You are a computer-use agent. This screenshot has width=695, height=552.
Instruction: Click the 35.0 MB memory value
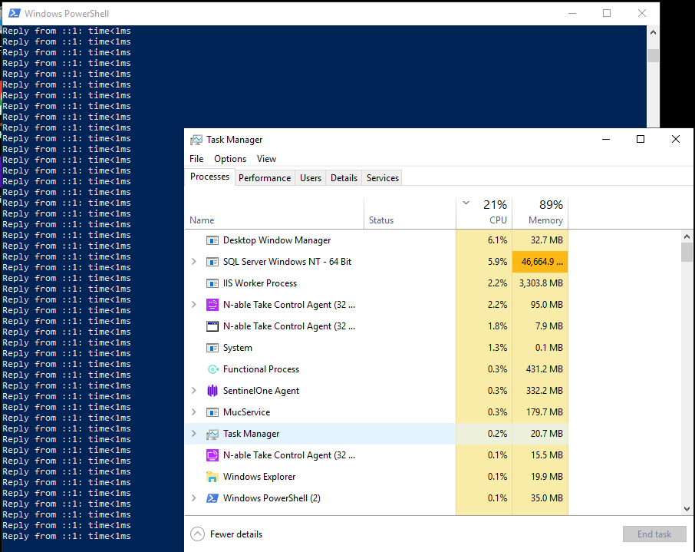pyautogui.click(x=547, y=498)
